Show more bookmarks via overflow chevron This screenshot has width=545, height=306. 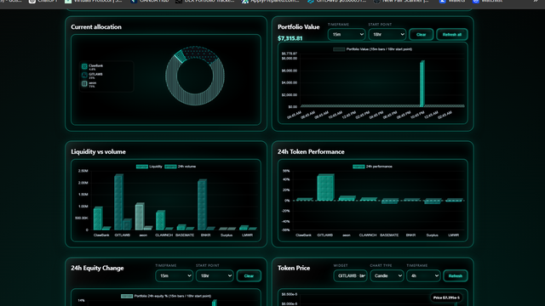pyautogui.click(x=536, y=2)
